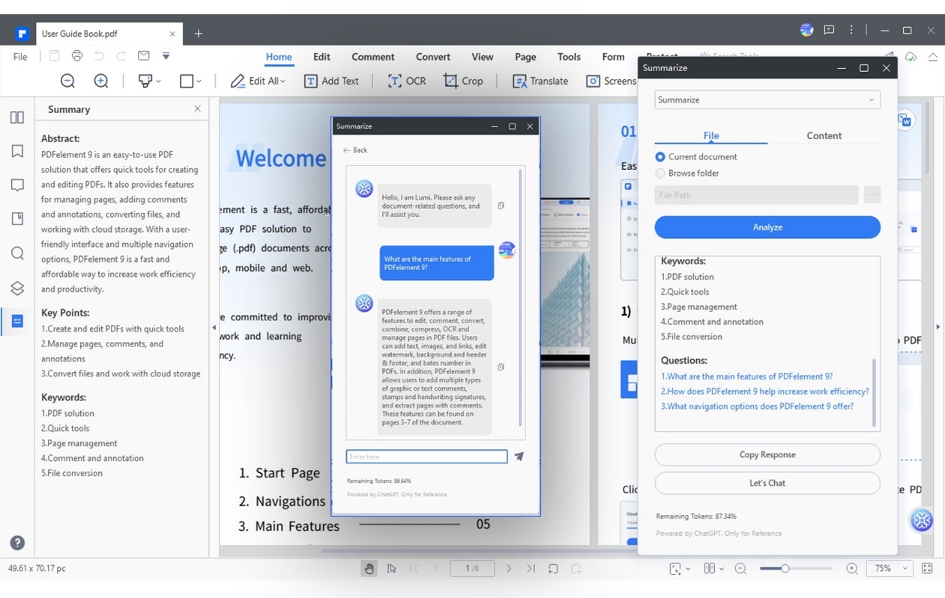Click the Translate tool
The width and height of the screenshot is (945, 598).
point(540,81)
